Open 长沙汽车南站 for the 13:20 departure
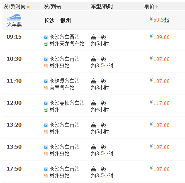The image size is (185, 183). tap(65, 125)
